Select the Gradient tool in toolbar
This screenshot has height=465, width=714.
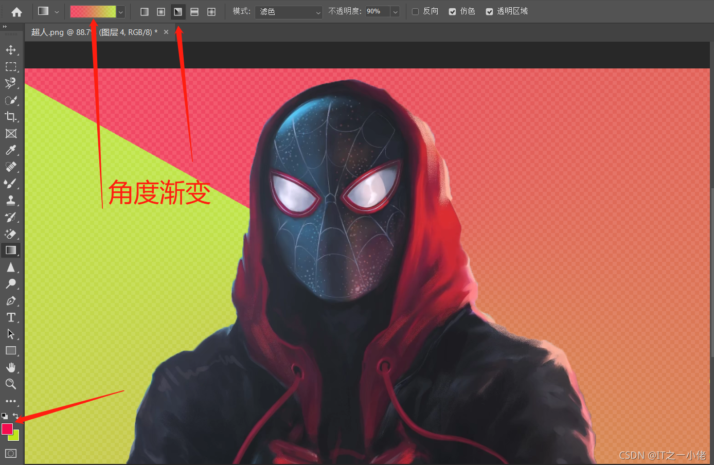(11, 251)
